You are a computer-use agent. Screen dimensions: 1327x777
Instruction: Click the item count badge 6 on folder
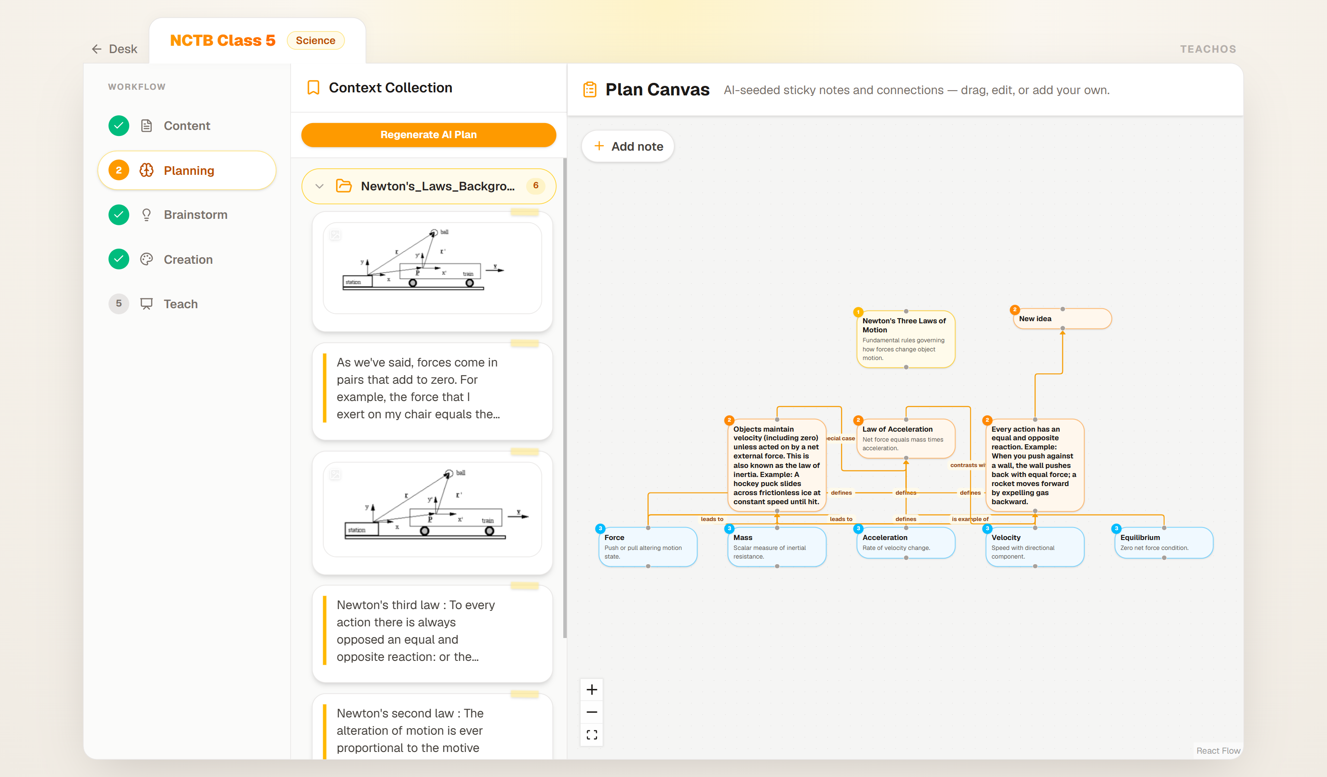tap(536, 185)
